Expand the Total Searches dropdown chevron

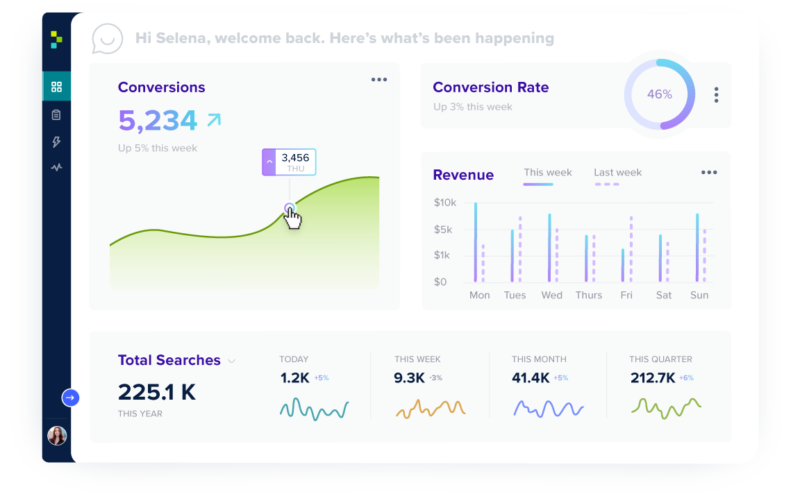232,361
